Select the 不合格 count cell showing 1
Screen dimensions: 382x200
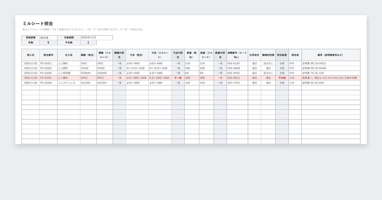click(x=88, y=43)
